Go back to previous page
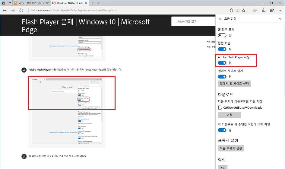This screenshot has height=169, width=285. coord(5,10)
